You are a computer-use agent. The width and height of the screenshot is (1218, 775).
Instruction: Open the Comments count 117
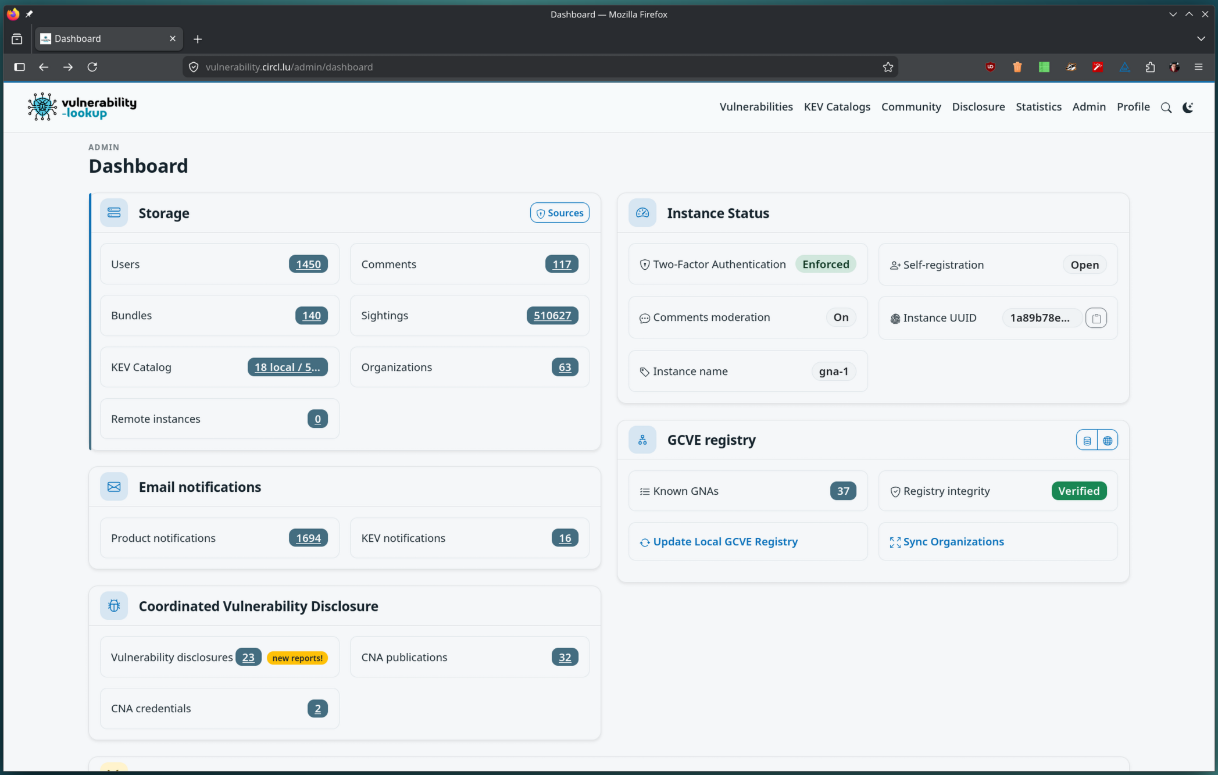(562, 264)
